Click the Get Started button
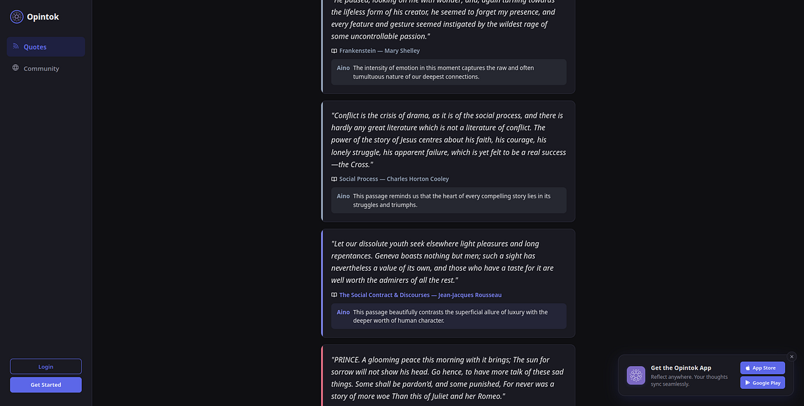The width and height of the screenshot is (804, 406). (x=45, y=384)
